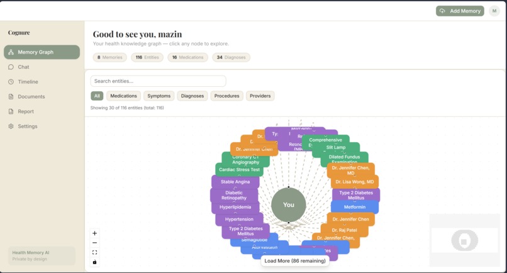
Task: Click the Search entities field
Action: click(x=158, y=81)
